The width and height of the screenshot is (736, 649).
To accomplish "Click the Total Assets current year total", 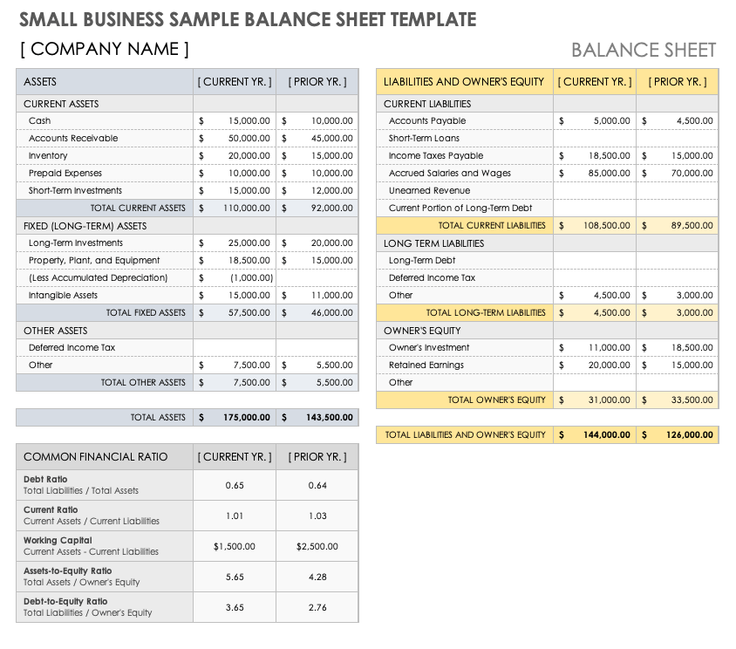I will pos(235,418).
